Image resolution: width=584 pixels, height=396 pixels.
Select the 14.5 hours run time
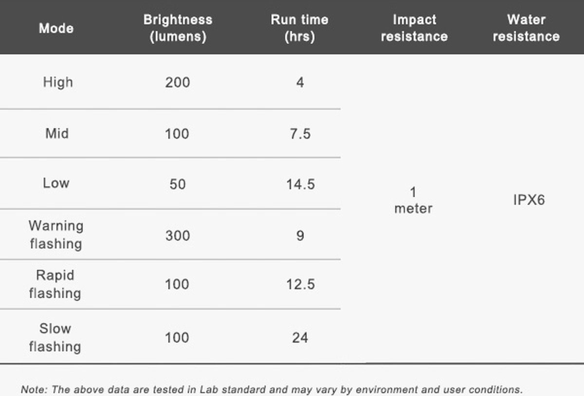point(300,185)
